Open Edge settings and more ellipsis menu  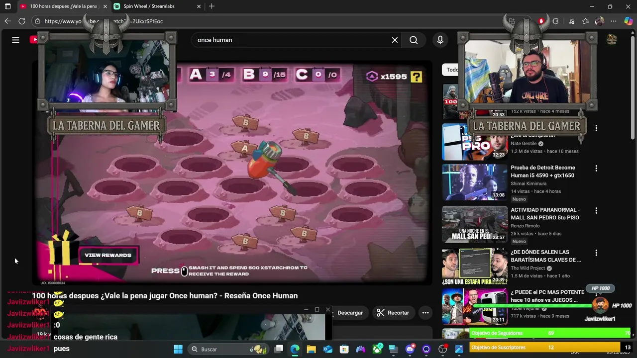614,21
